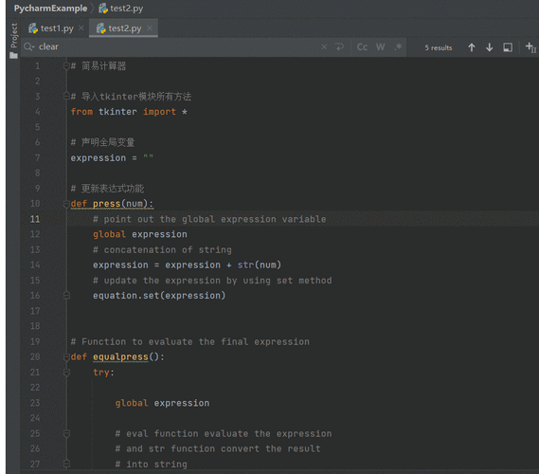Collapse the press function fold marker
The height and width of the screenshot is (474, 539).
(66, 204)
